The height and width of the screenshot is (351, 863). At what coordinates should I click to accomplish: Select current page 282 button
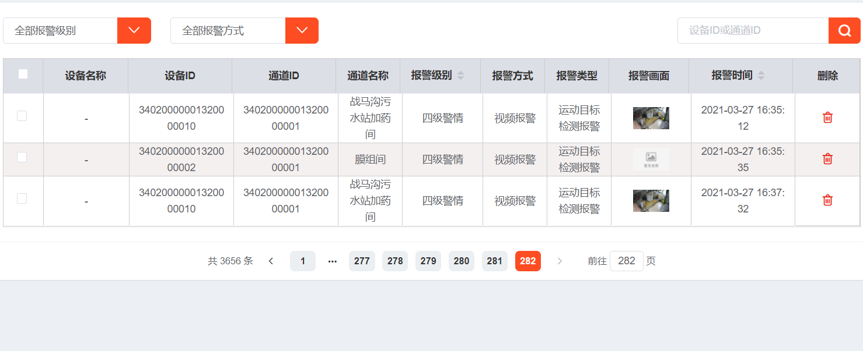pyautogui.click(x=528, y=261)
